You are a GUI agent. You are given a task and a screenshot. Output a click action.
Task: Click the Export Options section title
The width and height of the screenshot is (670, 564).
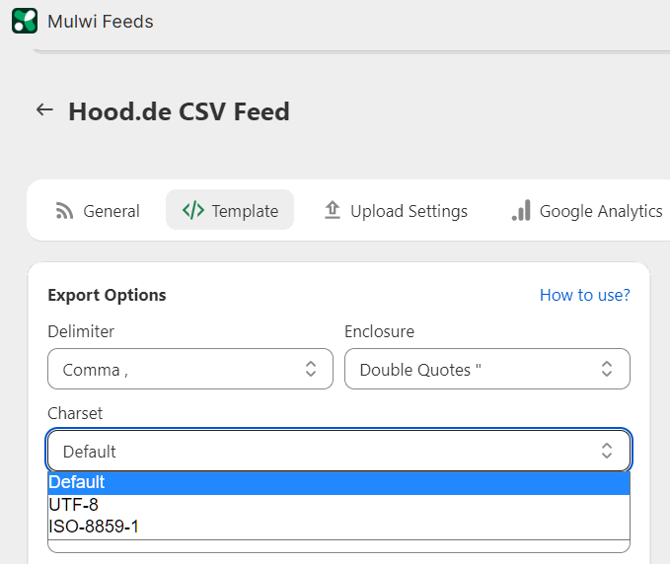[107, 295]
